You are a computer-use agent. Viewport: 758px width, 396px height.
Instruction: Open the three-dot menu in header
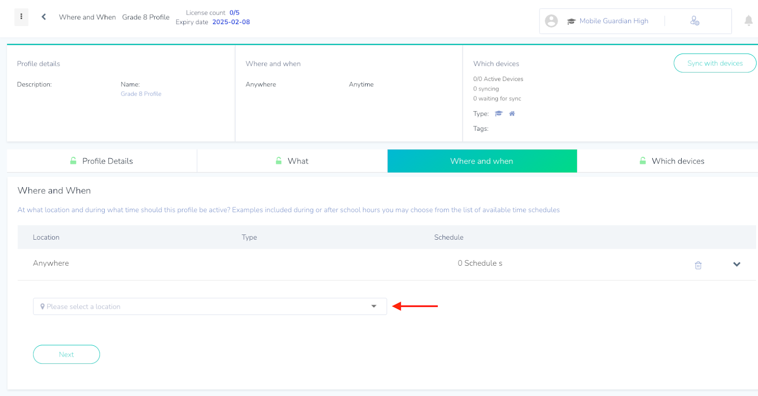coord(21,17)
